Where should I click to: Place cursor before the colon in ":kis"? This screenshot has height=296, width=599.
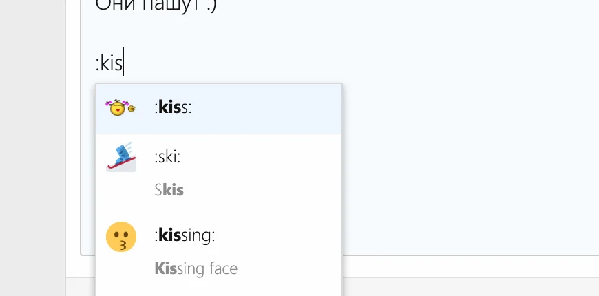[96, 64]
